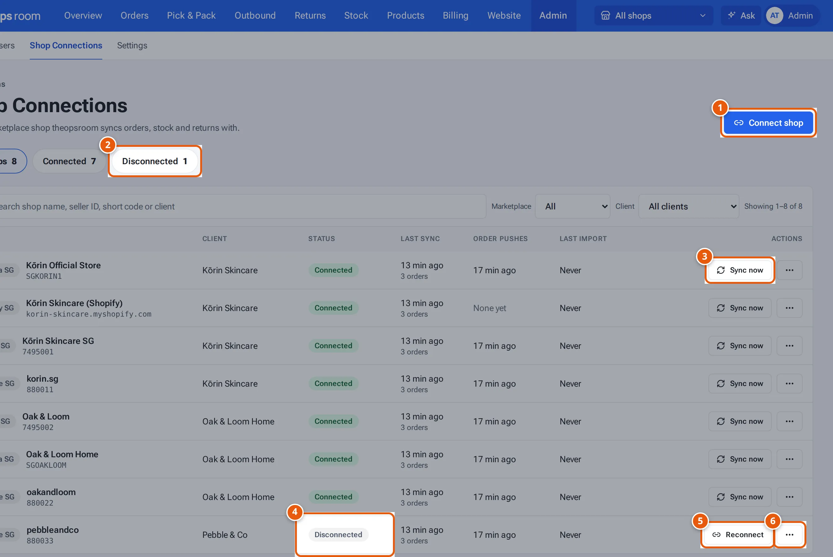Click the Connect shop button
This screenshot has width=833, height=557.
point(768,123)
